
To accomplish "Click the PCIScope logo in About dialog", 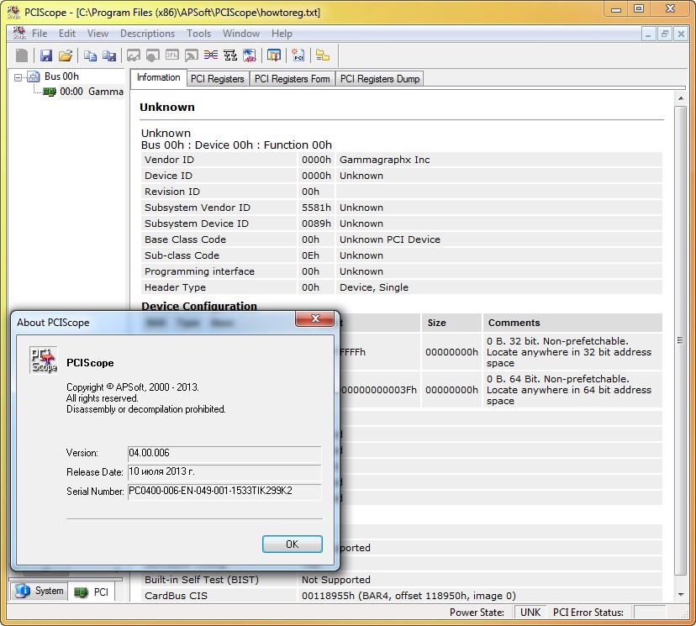I will click(x=43, y=360).
